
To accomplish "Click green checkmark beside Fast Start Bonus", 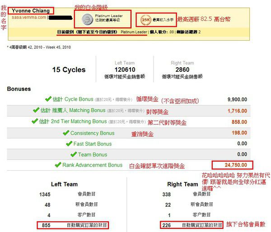I will (x=69, y=144).
